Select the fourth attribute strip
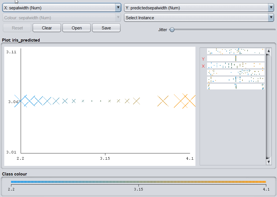Viewport: 277px width, 197px height. pyautogui.click(x=236, y=72)
